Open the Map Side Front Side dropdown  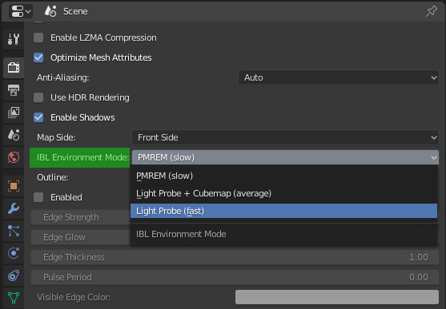285,137
